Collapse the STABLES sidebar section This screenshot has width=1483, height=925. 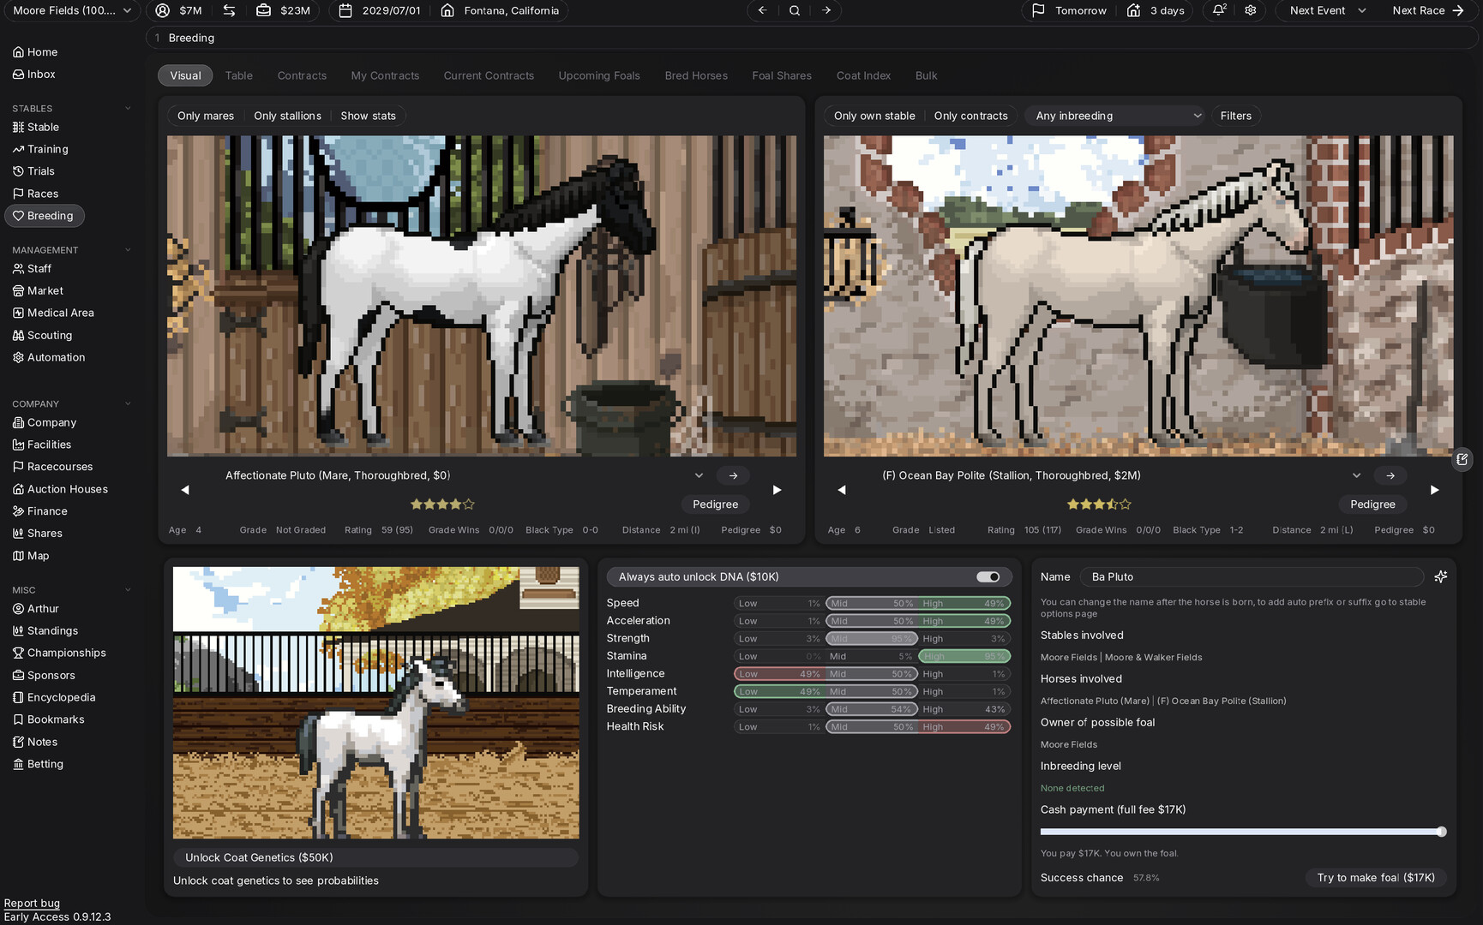(x=128, y=109)
